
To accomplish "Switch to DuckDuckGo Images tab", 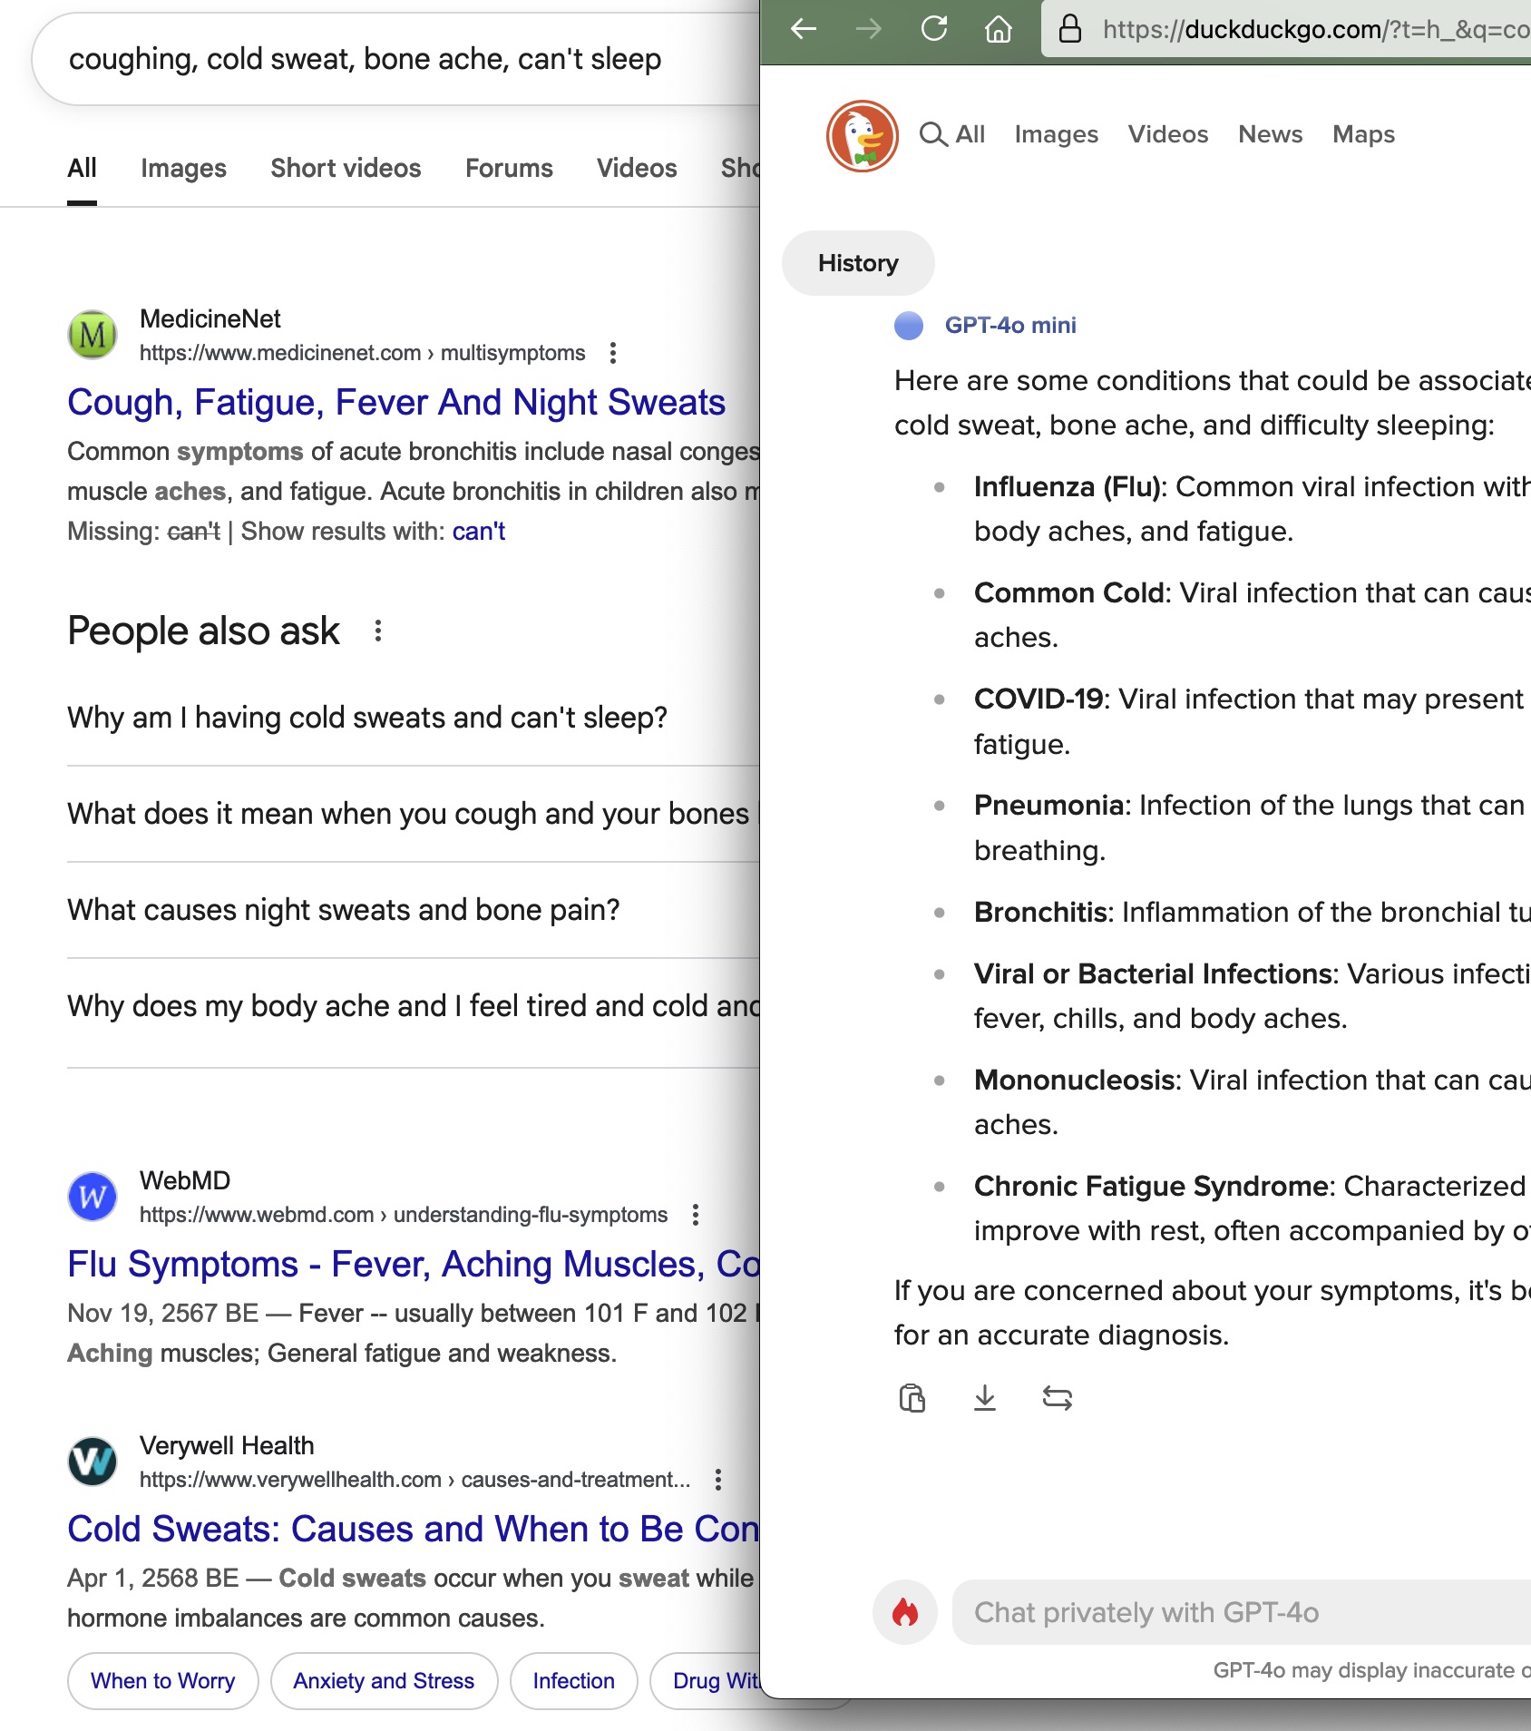I will [x=1056, y=134].
